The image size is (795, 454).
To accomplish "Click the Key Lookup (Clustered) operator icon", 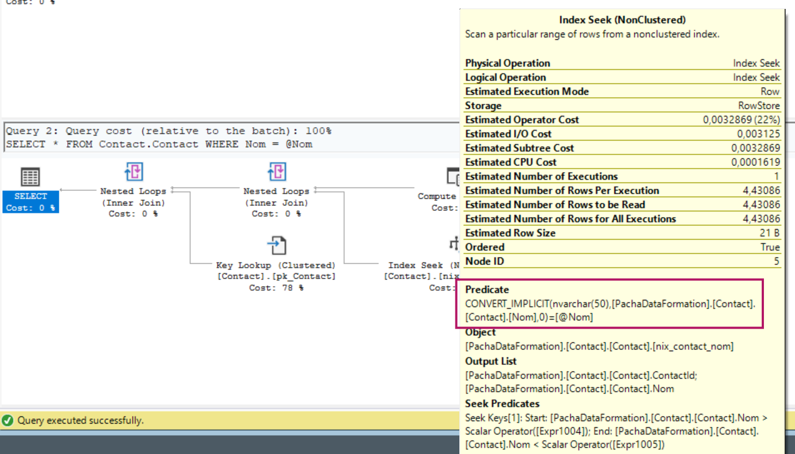I will point(276,245).
